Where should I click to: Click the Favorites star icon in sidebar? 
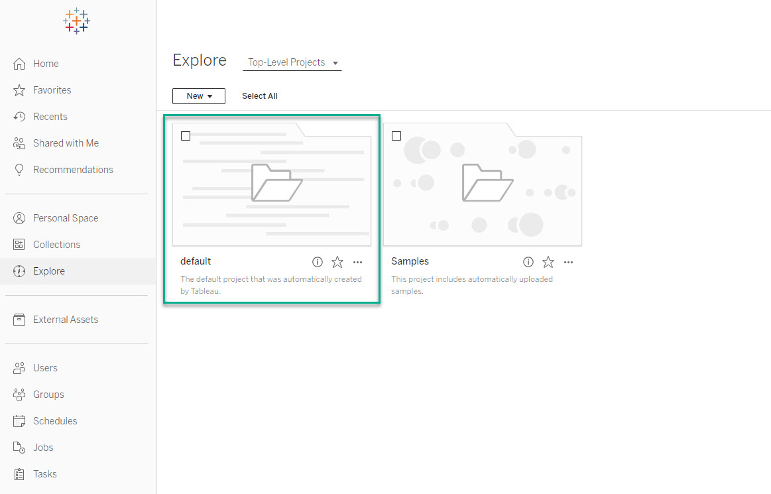click(x=19, y=90)
